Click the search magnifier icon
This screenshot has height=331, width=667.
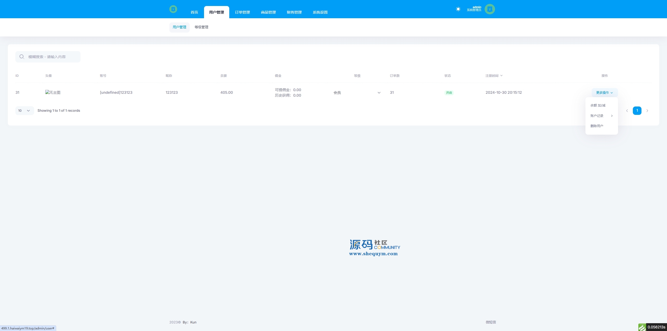22,57
